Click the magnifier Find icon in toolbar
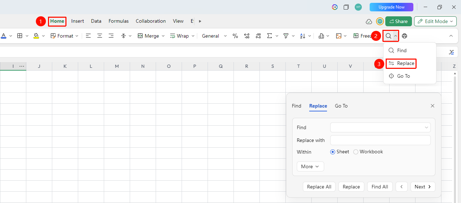 388,36
